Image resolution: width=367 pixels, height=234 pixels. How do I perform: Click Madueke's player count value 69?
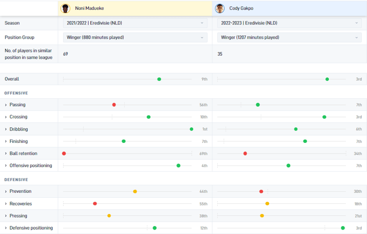click(66, 54)
